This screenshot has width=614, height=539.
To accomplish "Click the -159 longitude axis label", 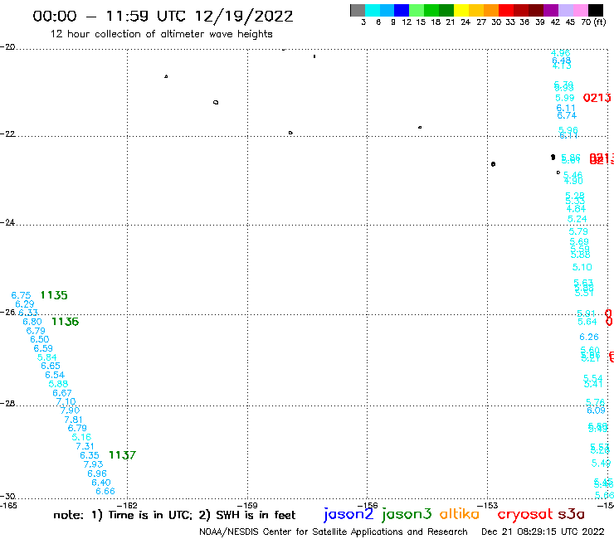I will click(x=247, y=505).
